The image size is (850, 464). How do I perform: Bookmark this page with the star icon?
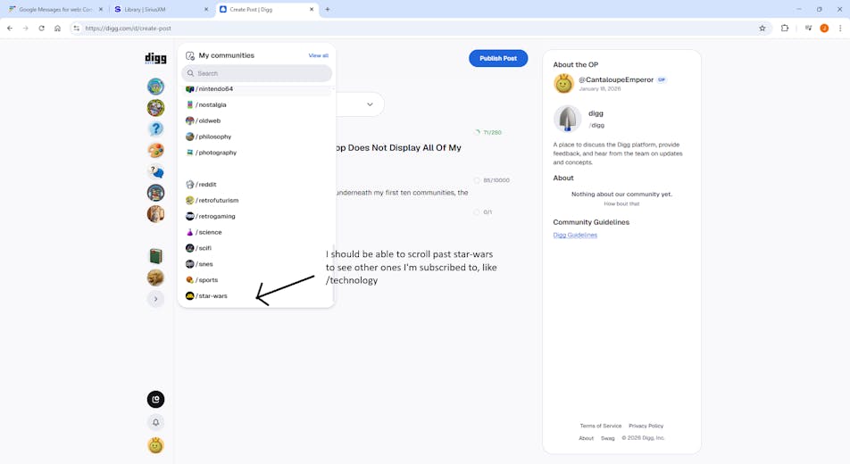[x=762, y=29]
